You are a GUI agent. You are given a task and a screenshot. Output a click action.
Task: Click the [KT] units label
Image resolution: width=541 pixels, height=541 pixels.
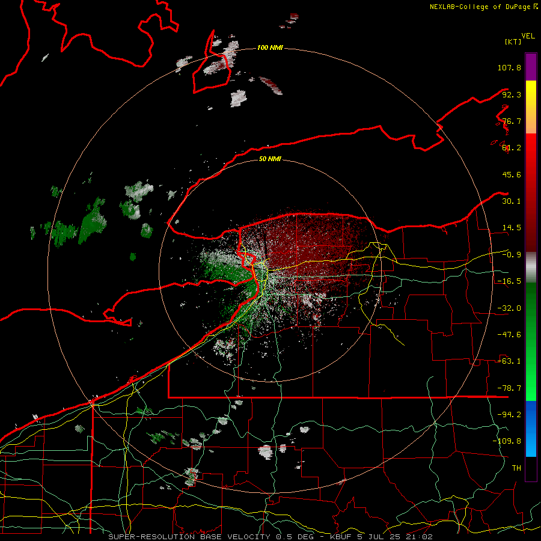tap(513, 41)
